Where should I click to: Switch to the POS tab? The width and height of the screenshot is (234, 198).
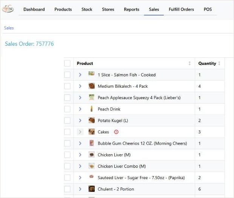(208, 9)
